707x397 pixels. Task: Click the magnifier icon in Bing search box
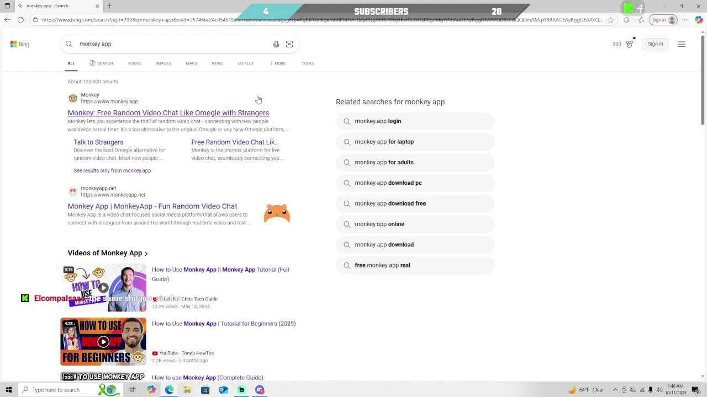coord(69,44)
